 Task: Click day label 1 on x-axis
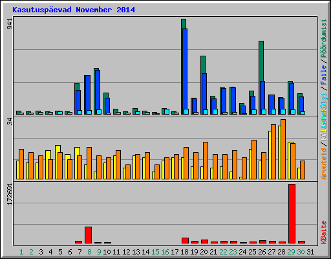pos(21,252)
